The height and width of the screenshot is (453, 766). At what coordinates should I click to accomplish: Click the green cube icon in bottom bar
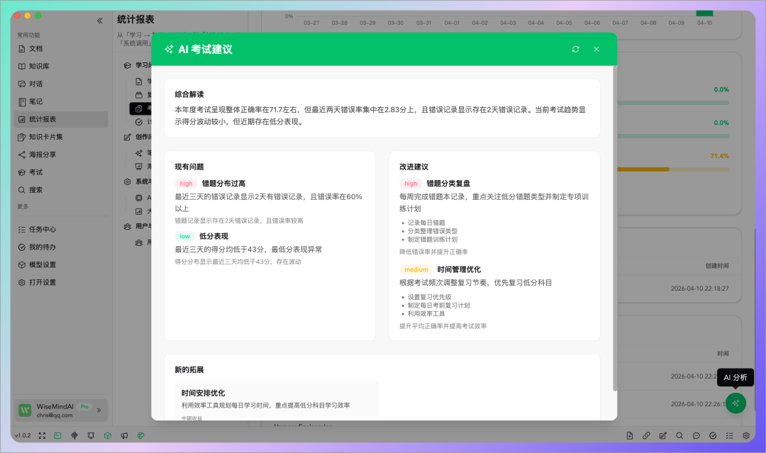tap(108, 435)
